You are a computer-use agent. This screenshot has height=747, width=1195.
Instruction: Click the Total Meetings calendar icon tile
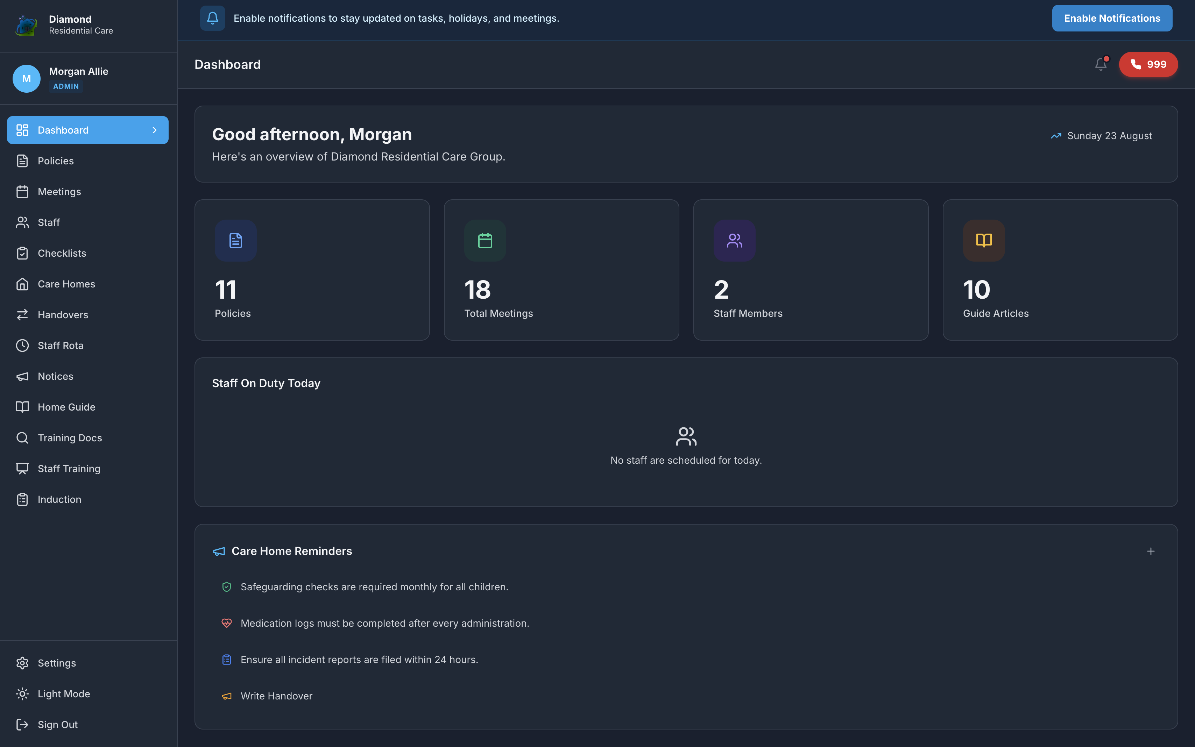click(x=485, y=241)
